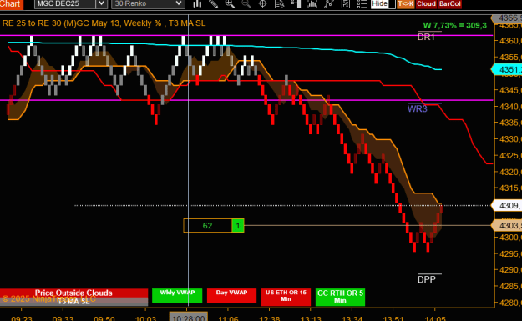
Task: Open the MGC DEC25 instrument dropdown
Action: pyautogui.click(x=70, y=3)
